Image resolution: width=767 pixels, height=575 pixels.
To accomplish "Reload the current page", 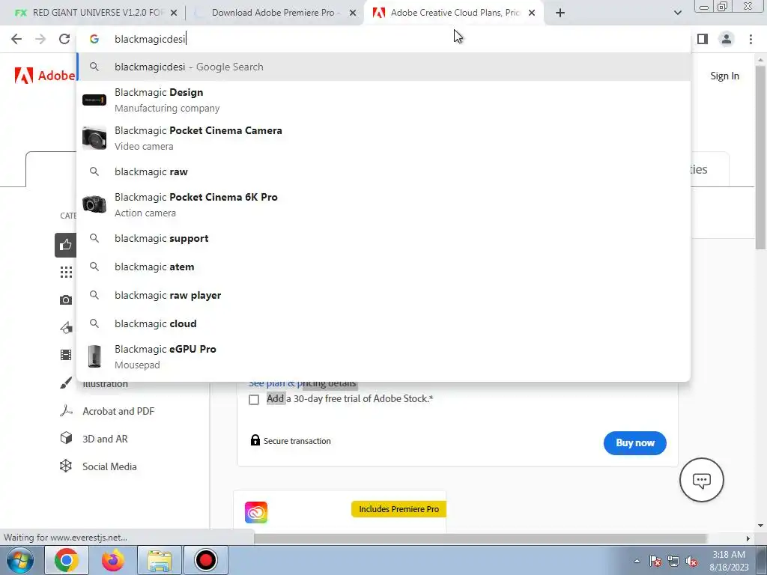I will tap(64, 39).
